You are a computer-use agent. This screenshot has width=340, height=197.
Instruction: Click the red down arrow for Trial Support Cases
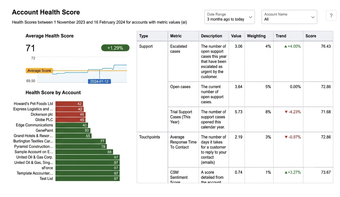pyautogui.click(x=286, y=112)
